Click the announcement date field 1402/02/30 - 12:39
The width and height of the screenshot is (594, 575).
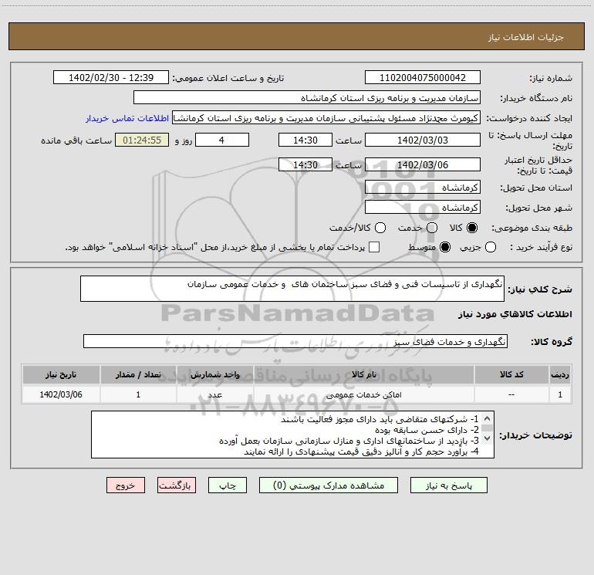pyautogui.click(x=111, y=78)
